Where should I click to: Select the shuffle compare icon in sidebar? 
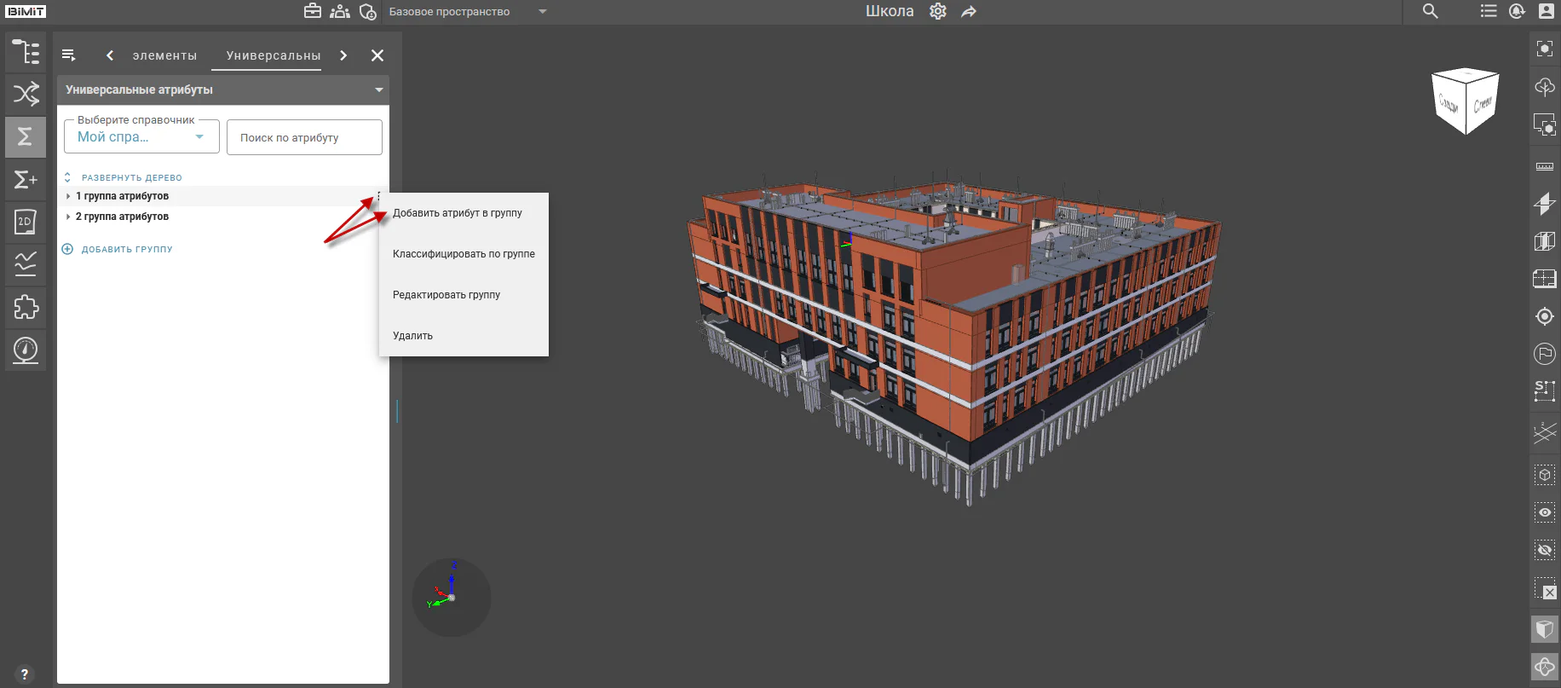(x=26, y=93)
